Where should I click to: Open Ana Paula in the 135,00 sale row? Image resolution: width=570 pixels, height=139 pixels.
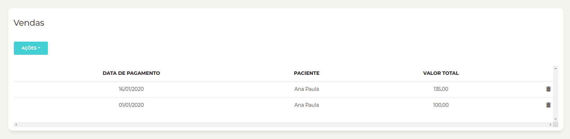307,89
